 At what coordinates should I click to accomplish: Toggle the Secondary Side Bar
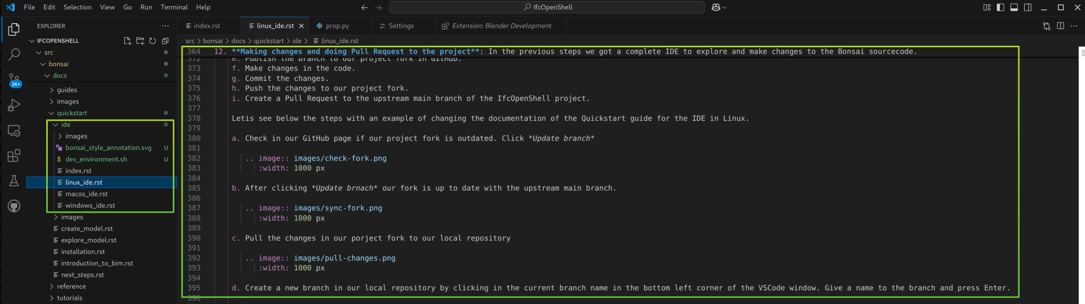point(1028,7)
